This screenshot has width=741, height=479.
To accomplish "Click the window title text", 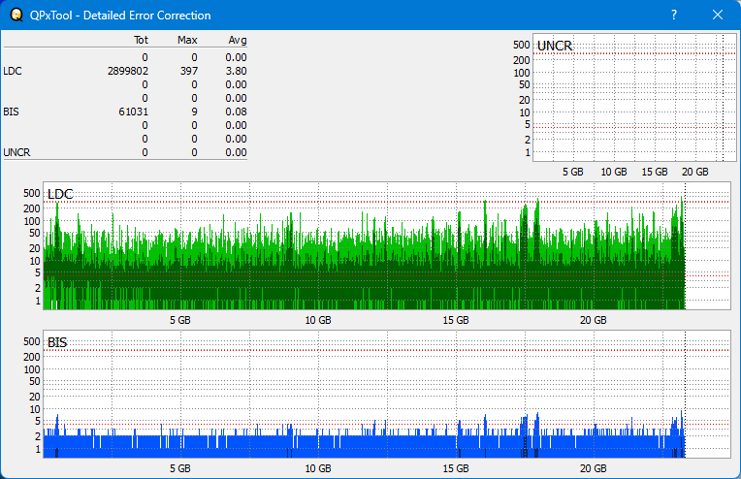I will 120,16.
